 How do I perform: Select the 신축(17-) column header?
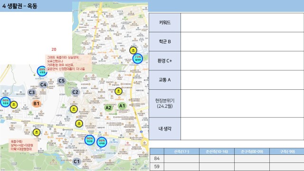point(181,152)
